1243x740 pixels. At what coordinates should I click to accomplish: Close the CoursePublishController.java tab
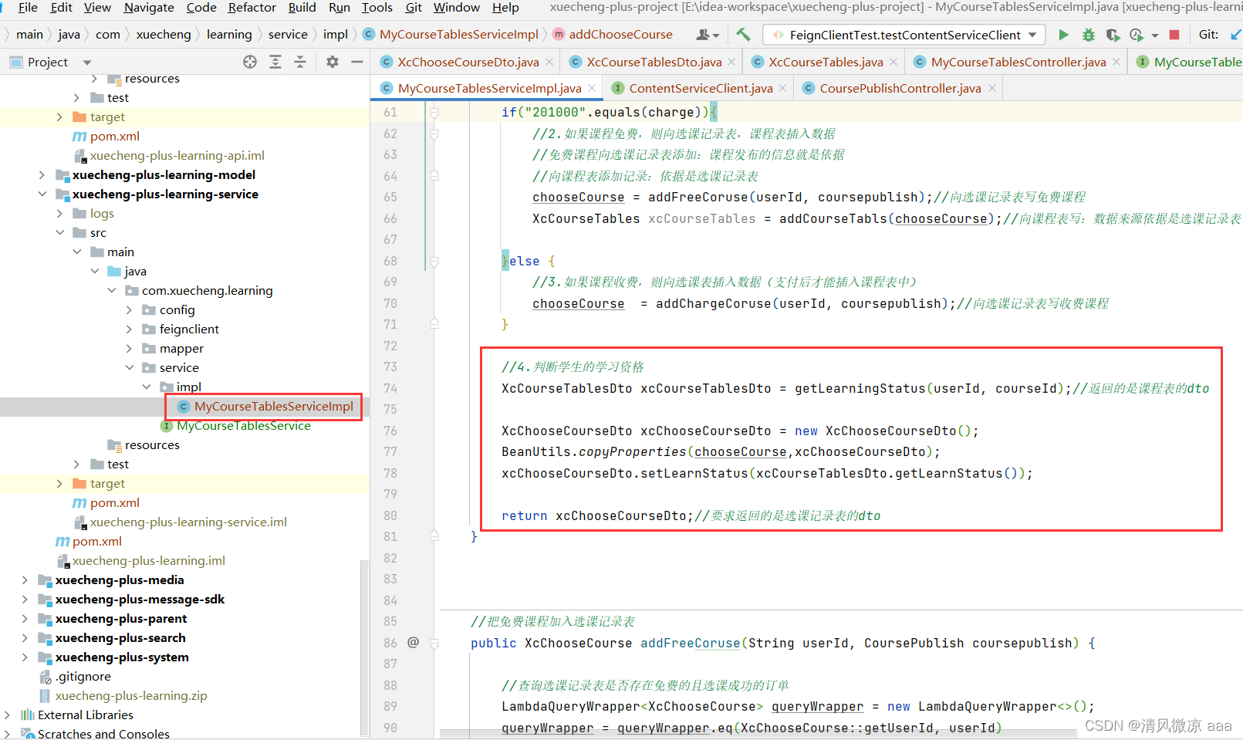point(992,88)
